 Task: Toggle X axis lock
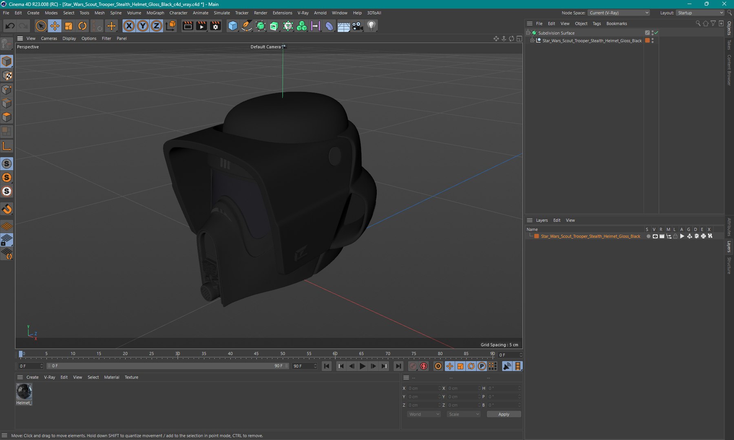(129, 26)
